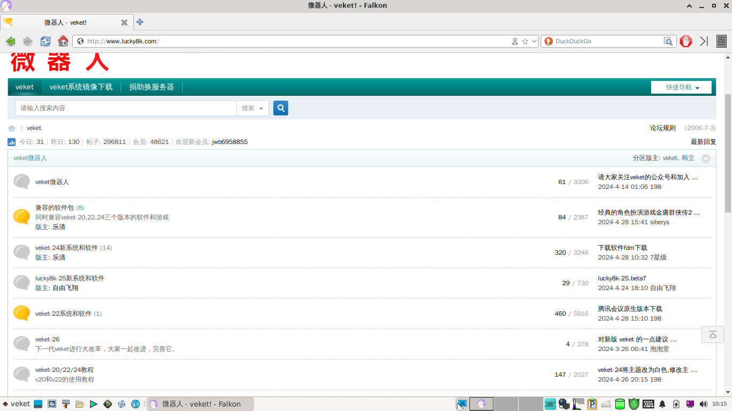Close the 微器人 - veket! tab
Viewport: 732px width, 411px height.
124,22
